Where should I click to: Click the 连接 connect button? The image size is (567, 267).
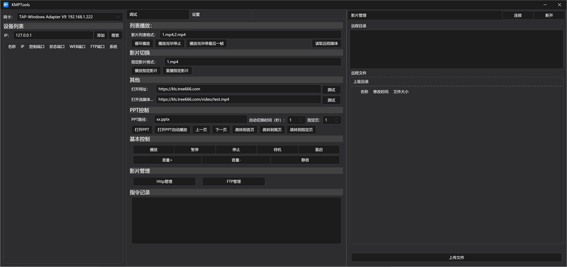(x=518, y=15)
